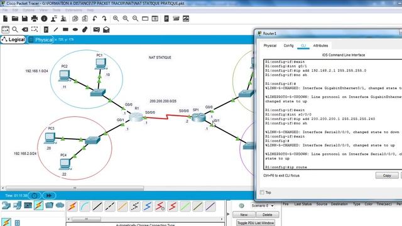Select the Multiuser Connection cloud category
Image resolution: width=402 pixels, height=226 pixels.
pyautogui.click(x=60, y=205)
